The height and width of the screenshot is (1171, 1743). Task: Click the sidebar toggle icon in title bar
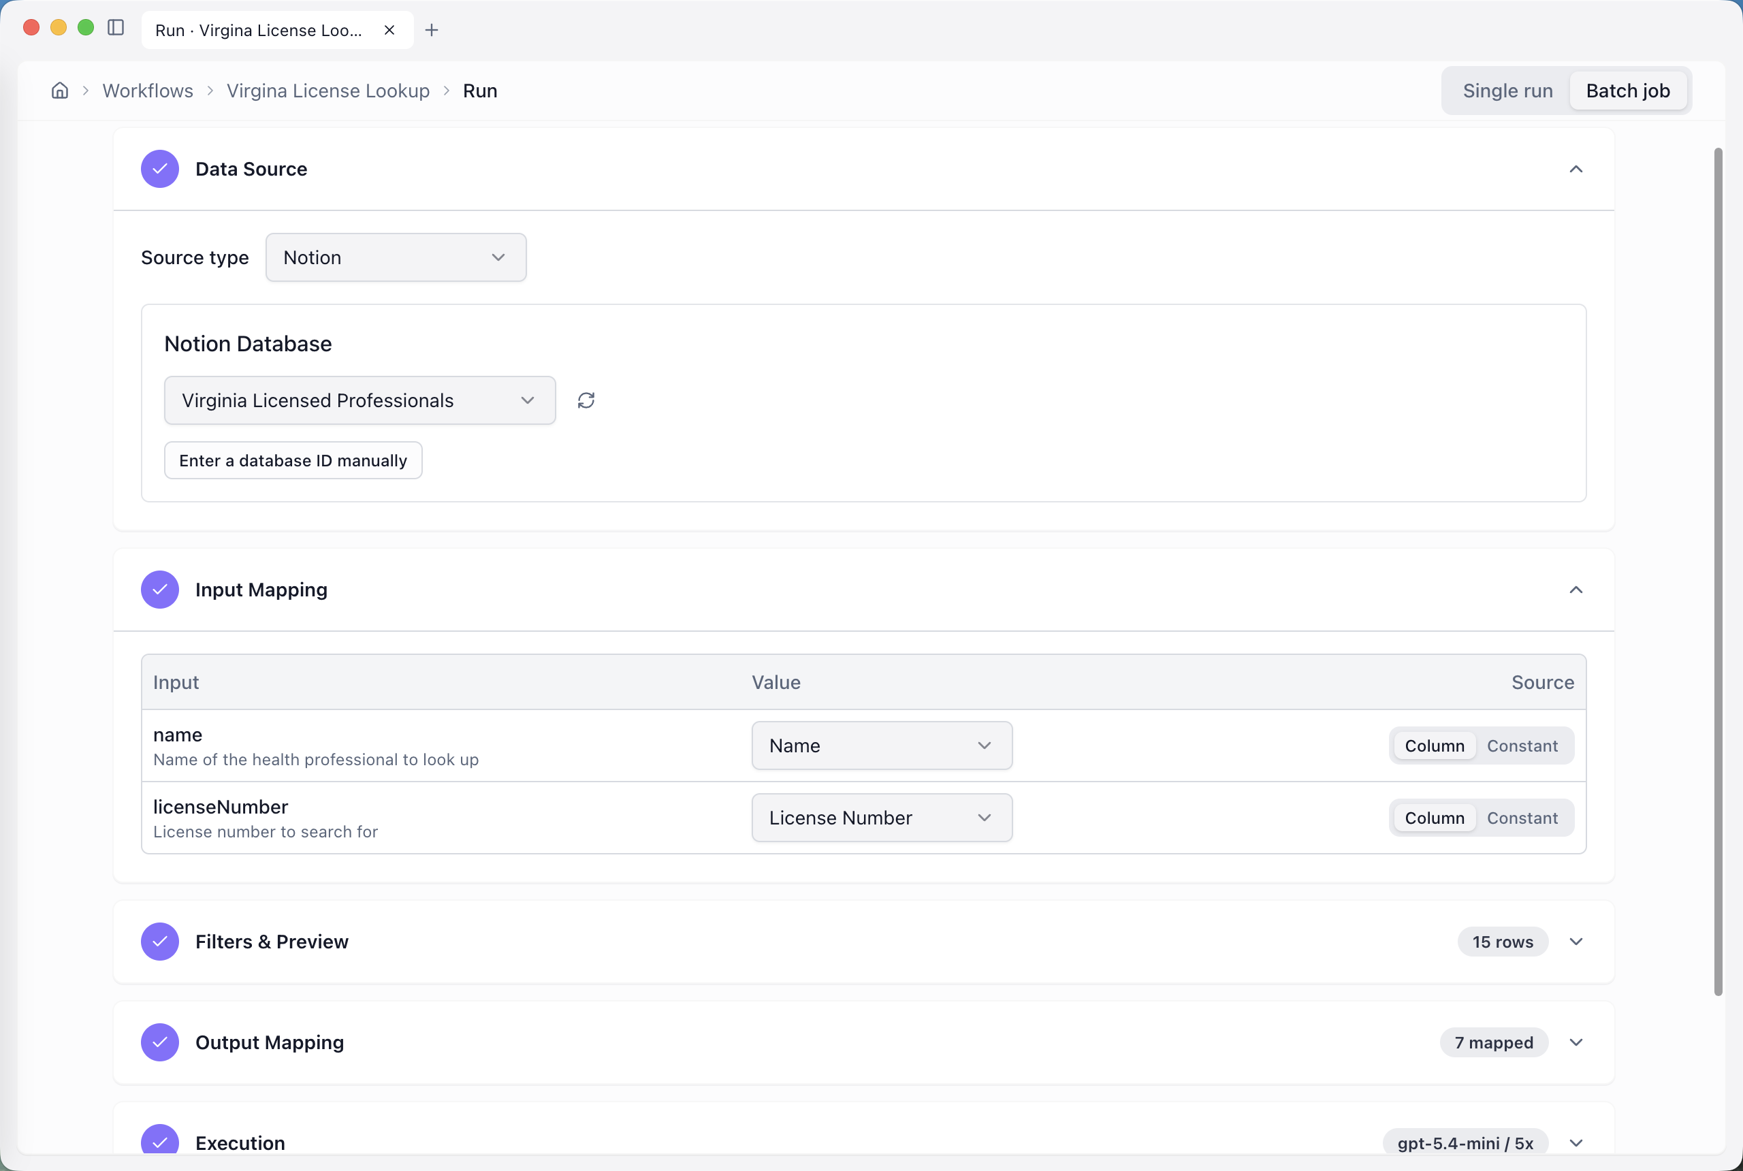(116, 29)
